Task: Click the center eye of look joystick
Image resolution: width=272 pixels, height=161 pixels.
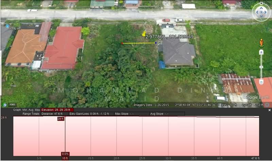Action: point(261,12)
